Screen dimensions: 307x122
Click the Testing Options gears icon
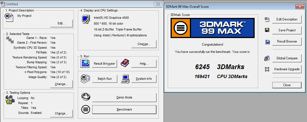tap(10, 100)
